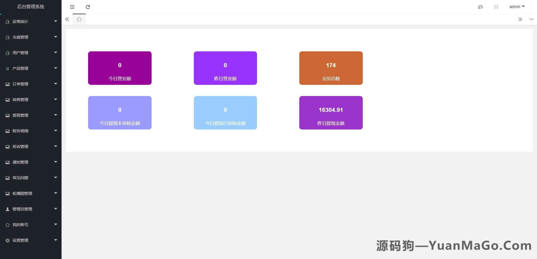
Task: Toggle fullscreen mode via the expand icon
Action: [496, 7]
